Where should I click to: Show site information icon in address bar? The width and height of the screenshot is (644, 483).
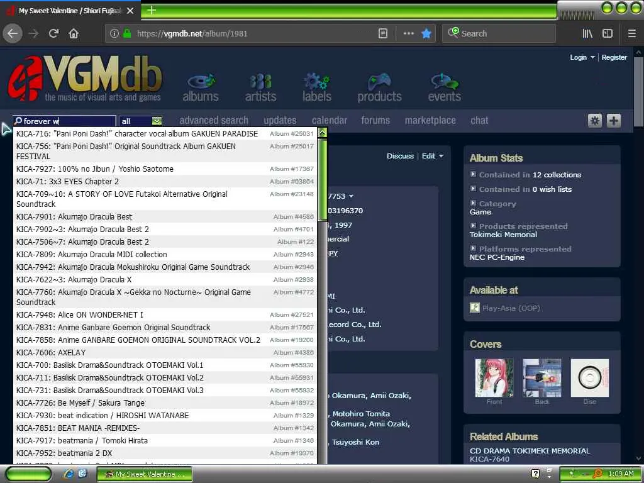pos(114,34)
